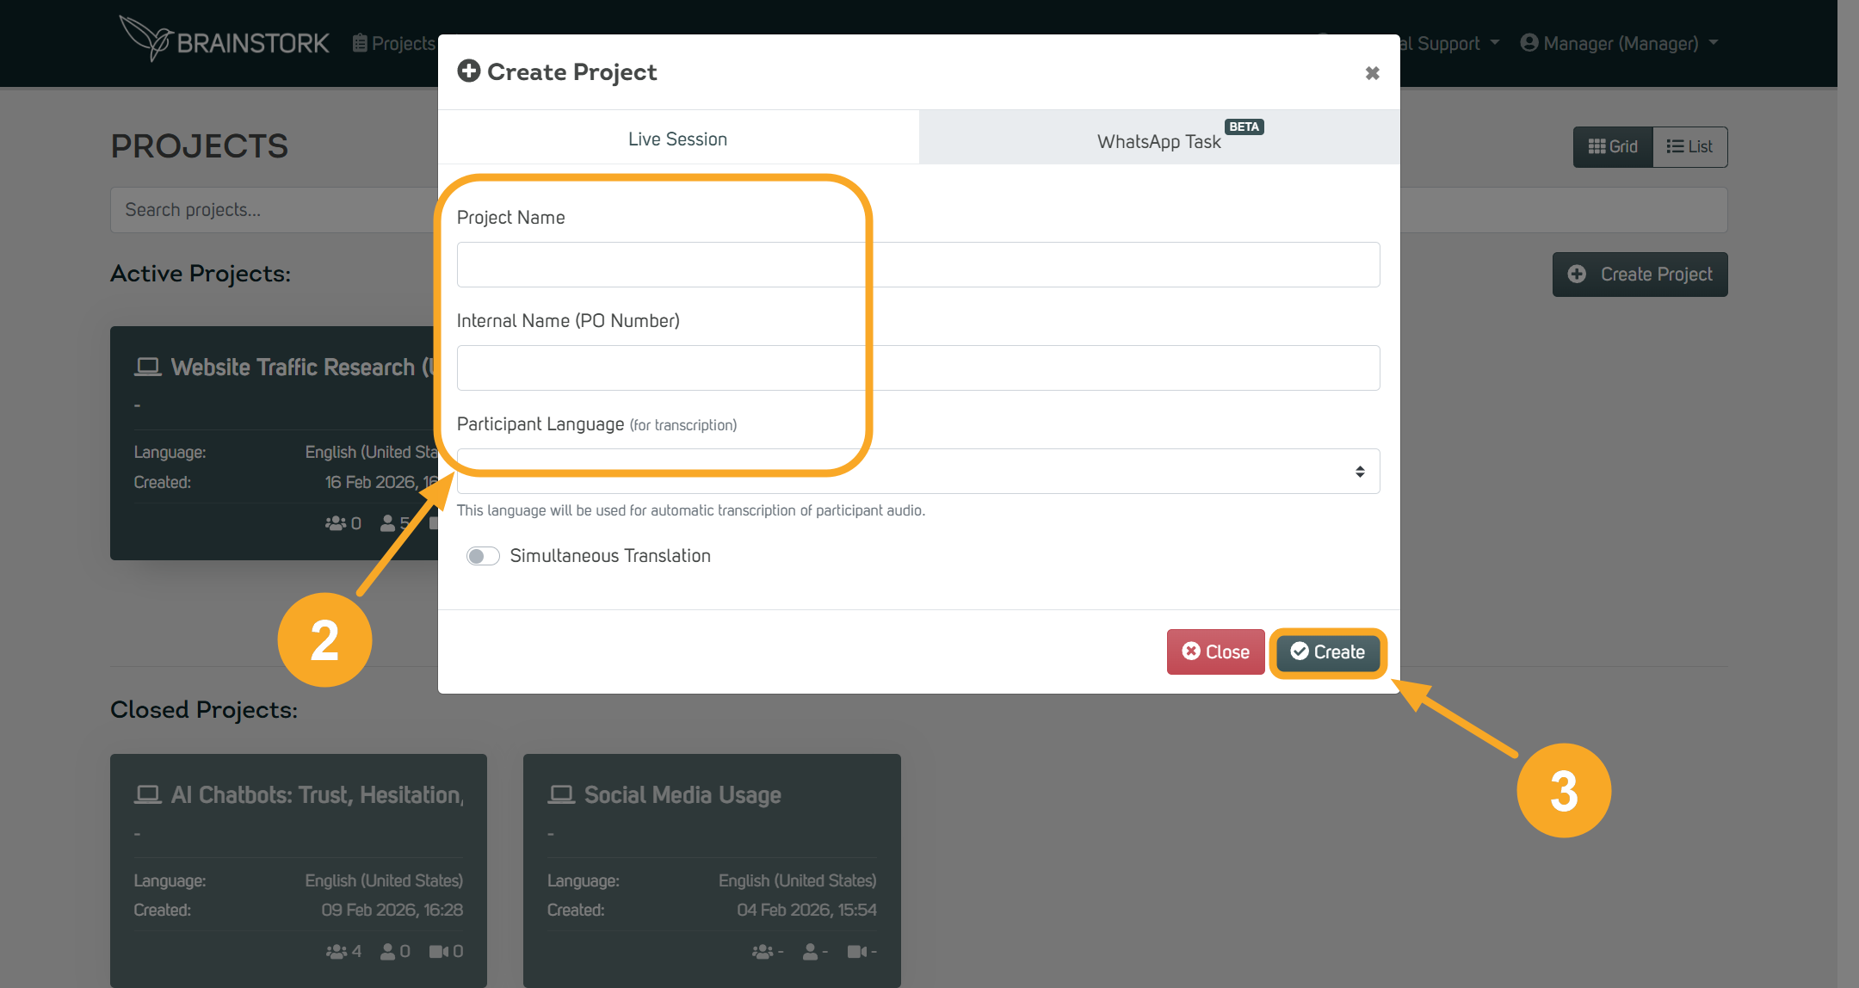Screen dimensions: 1859x988
Task: Switch to List view
Action: (1689, 147)
